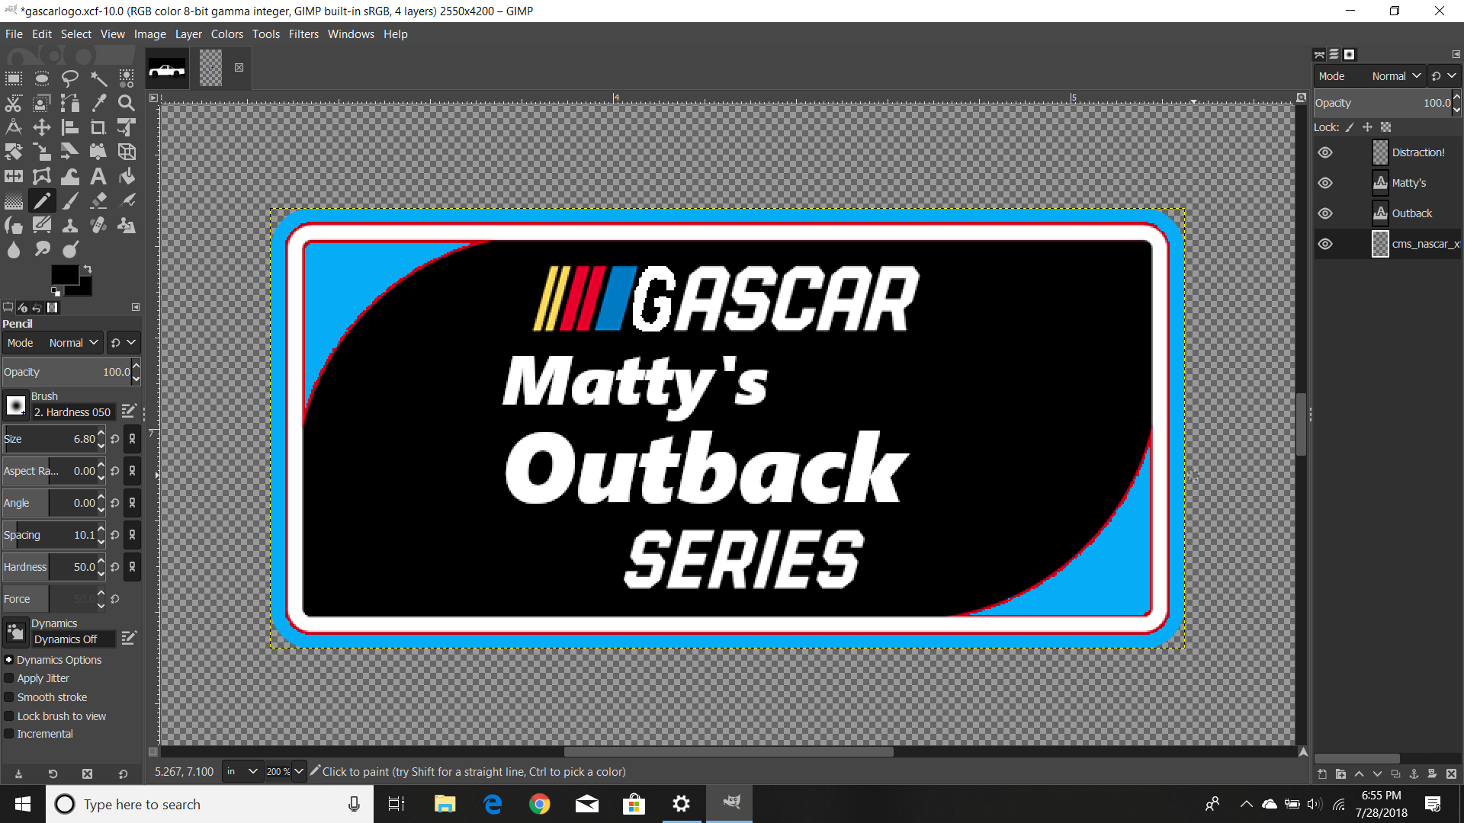Image resolution: width=1464 pixels, height=823 pixels.
Task: Select the Fuzzy Select magic wand
Action: click(98, 78)
